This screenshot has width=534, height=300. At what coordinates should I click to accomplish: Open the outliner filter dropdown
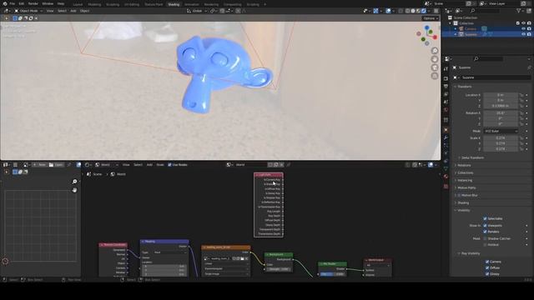(x=520, y=11)
